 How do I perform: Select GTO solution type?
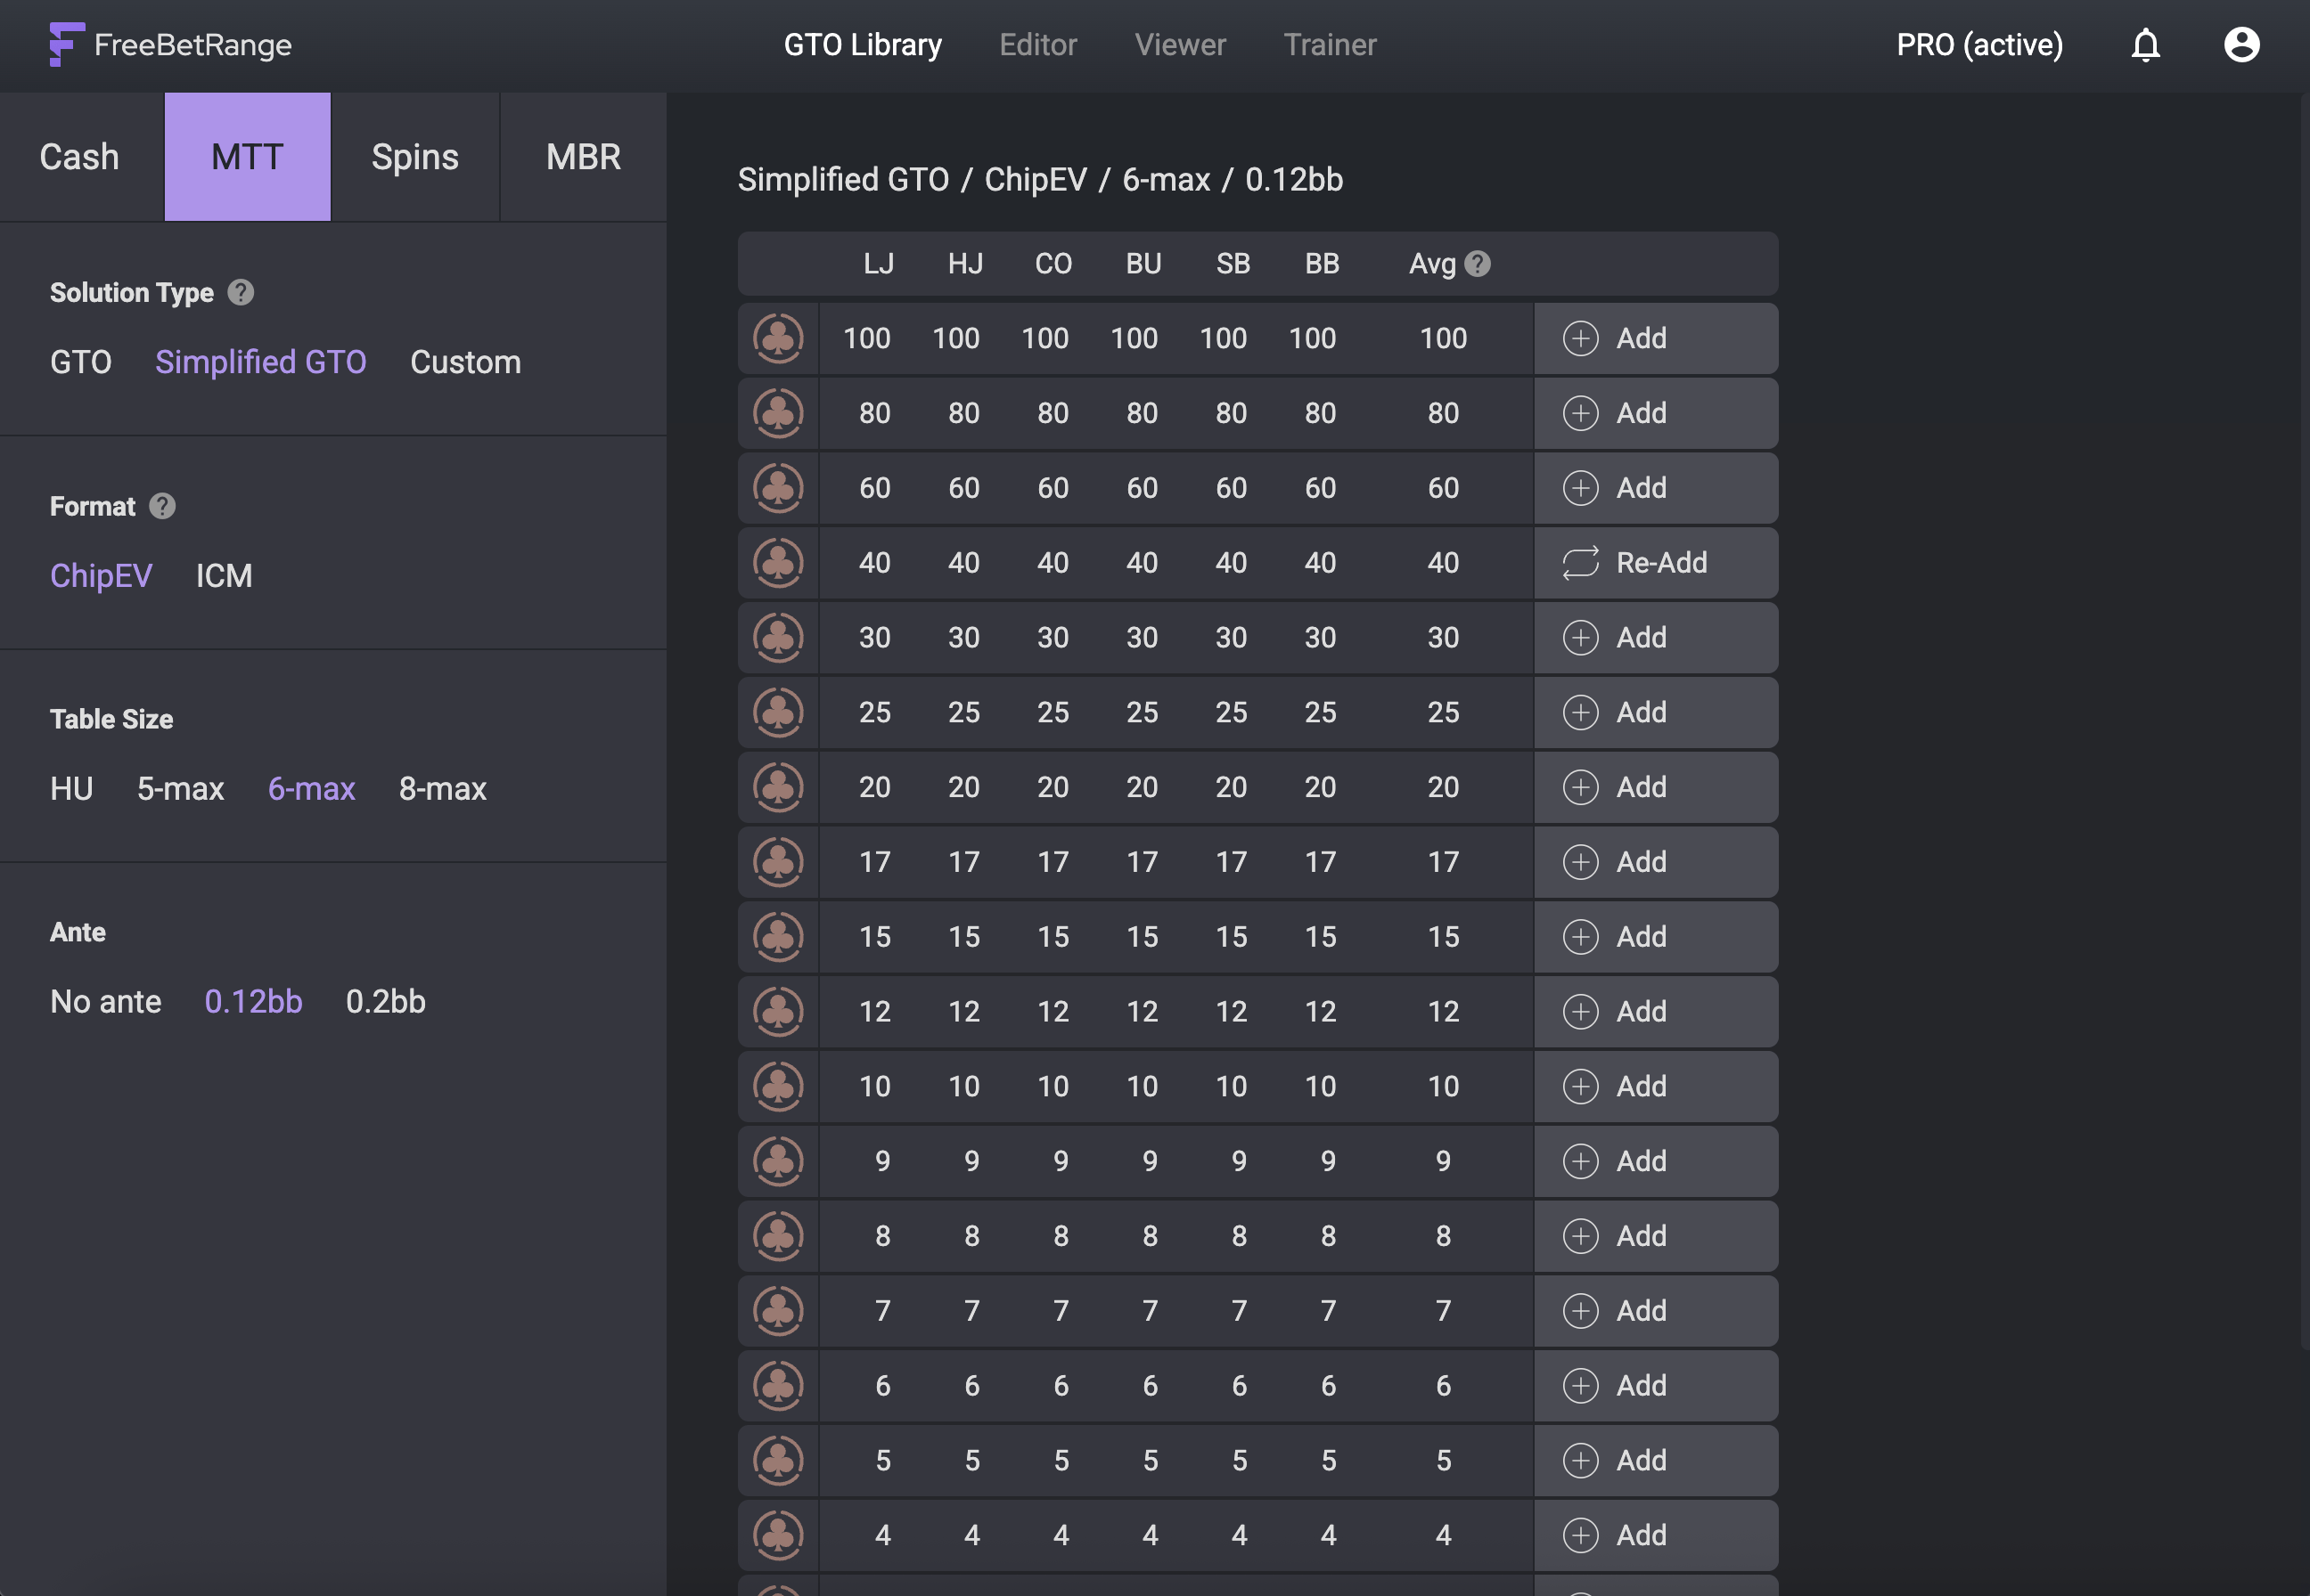coord(80,362)
